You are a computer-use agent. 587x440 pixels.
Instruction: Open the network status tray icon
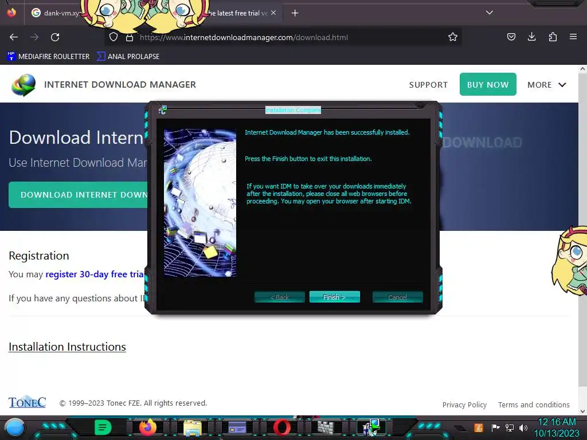pyautogui.click(x=510, y=427)
